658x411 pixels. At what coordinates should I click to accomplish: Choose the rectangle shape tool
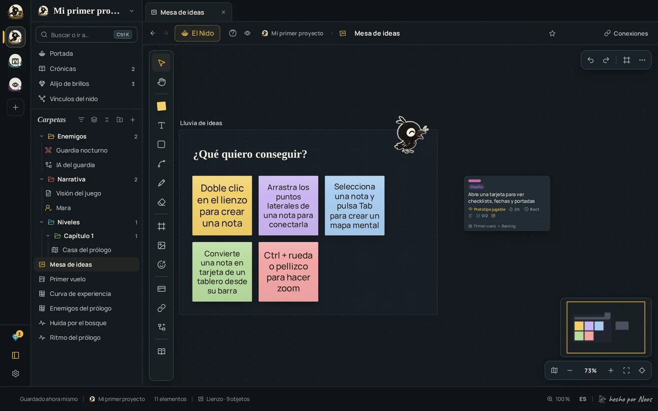tap(161, 144)
